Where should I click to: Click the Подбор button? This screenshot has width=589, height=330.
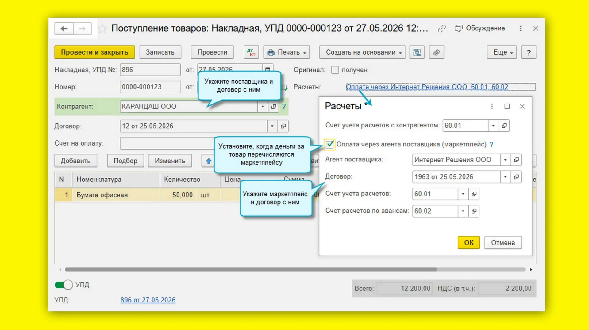[x=125, y=161]
